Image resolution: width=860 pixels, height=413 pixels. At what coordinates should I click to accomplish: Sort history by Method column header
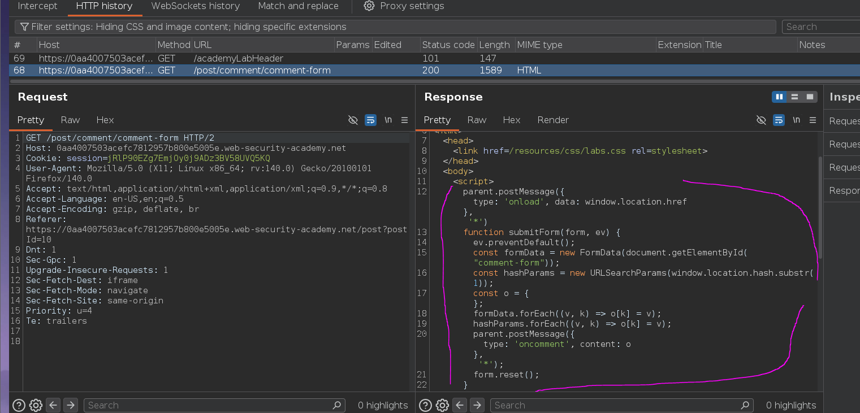[x=174, y=45]
